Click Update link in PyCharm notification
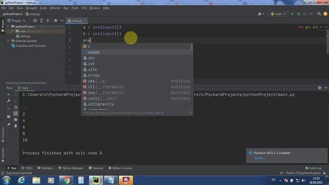The width and height of the screenshot is (329, 185). (x=259, y=158)
